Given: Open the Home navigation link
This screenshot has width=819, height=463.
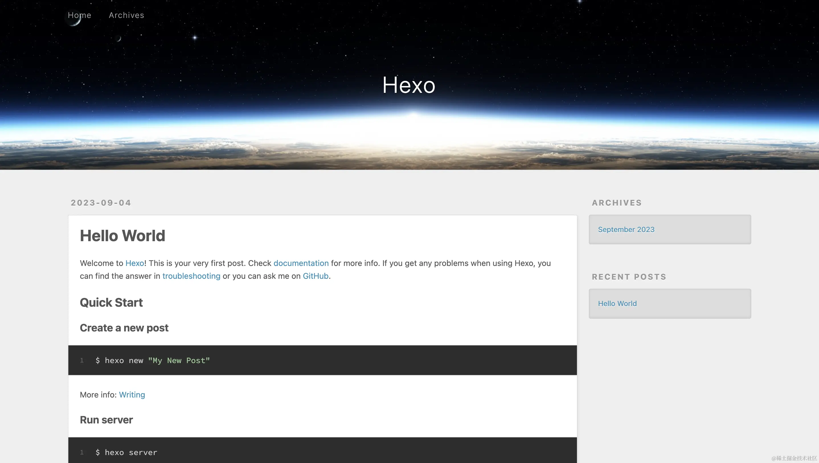Looking at the screenshot, I should click(79, 15).
